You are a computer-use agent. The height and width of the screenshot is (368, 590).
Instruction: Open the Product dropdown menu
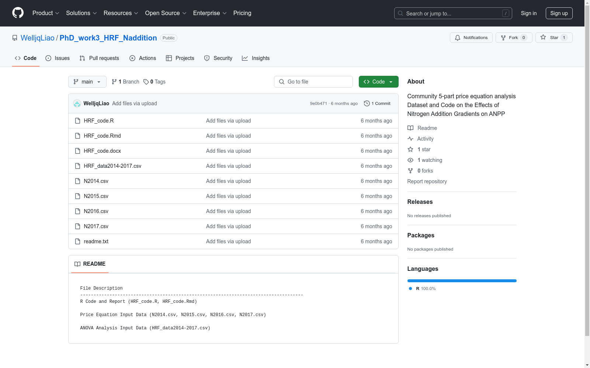[x=46, y=13]
